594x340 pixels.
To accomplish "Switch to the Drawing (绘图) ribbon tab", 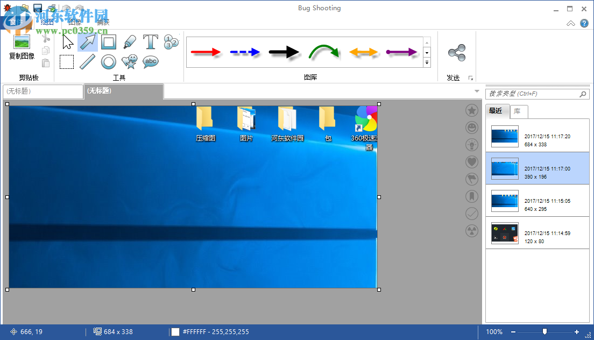I will [47, 22].
